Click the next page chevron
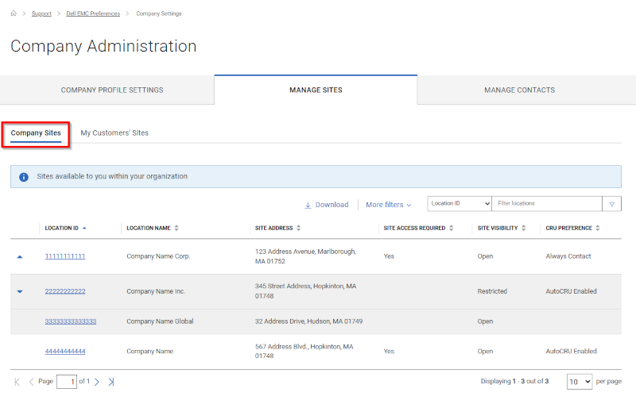636x400 pixels. coord(97,382)
